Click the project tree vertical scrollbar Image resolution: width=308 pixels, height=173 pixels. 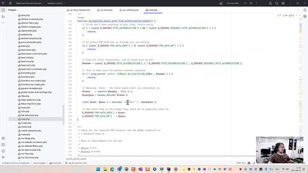(63, 115)
